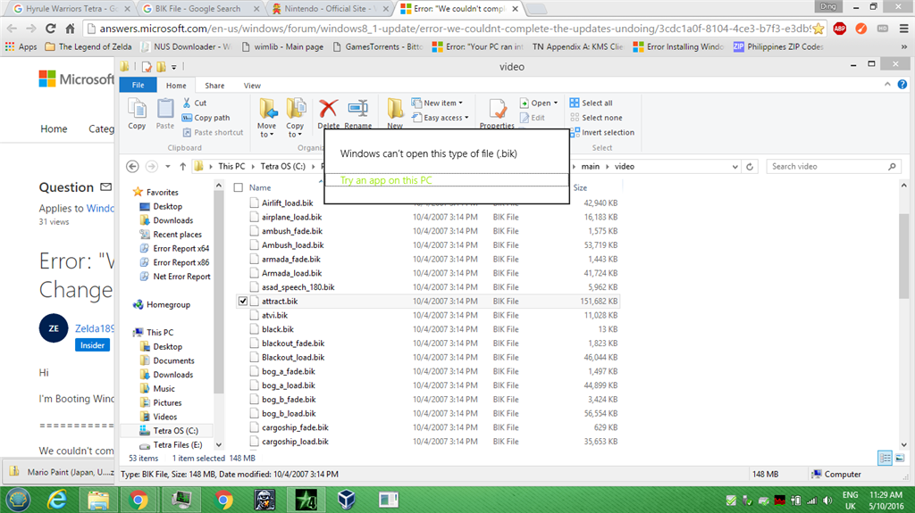Image resolution: width=915 pixels, height=513 pixels.
Task: Refresh the video folder view
Action: click(x=750, y=167)
